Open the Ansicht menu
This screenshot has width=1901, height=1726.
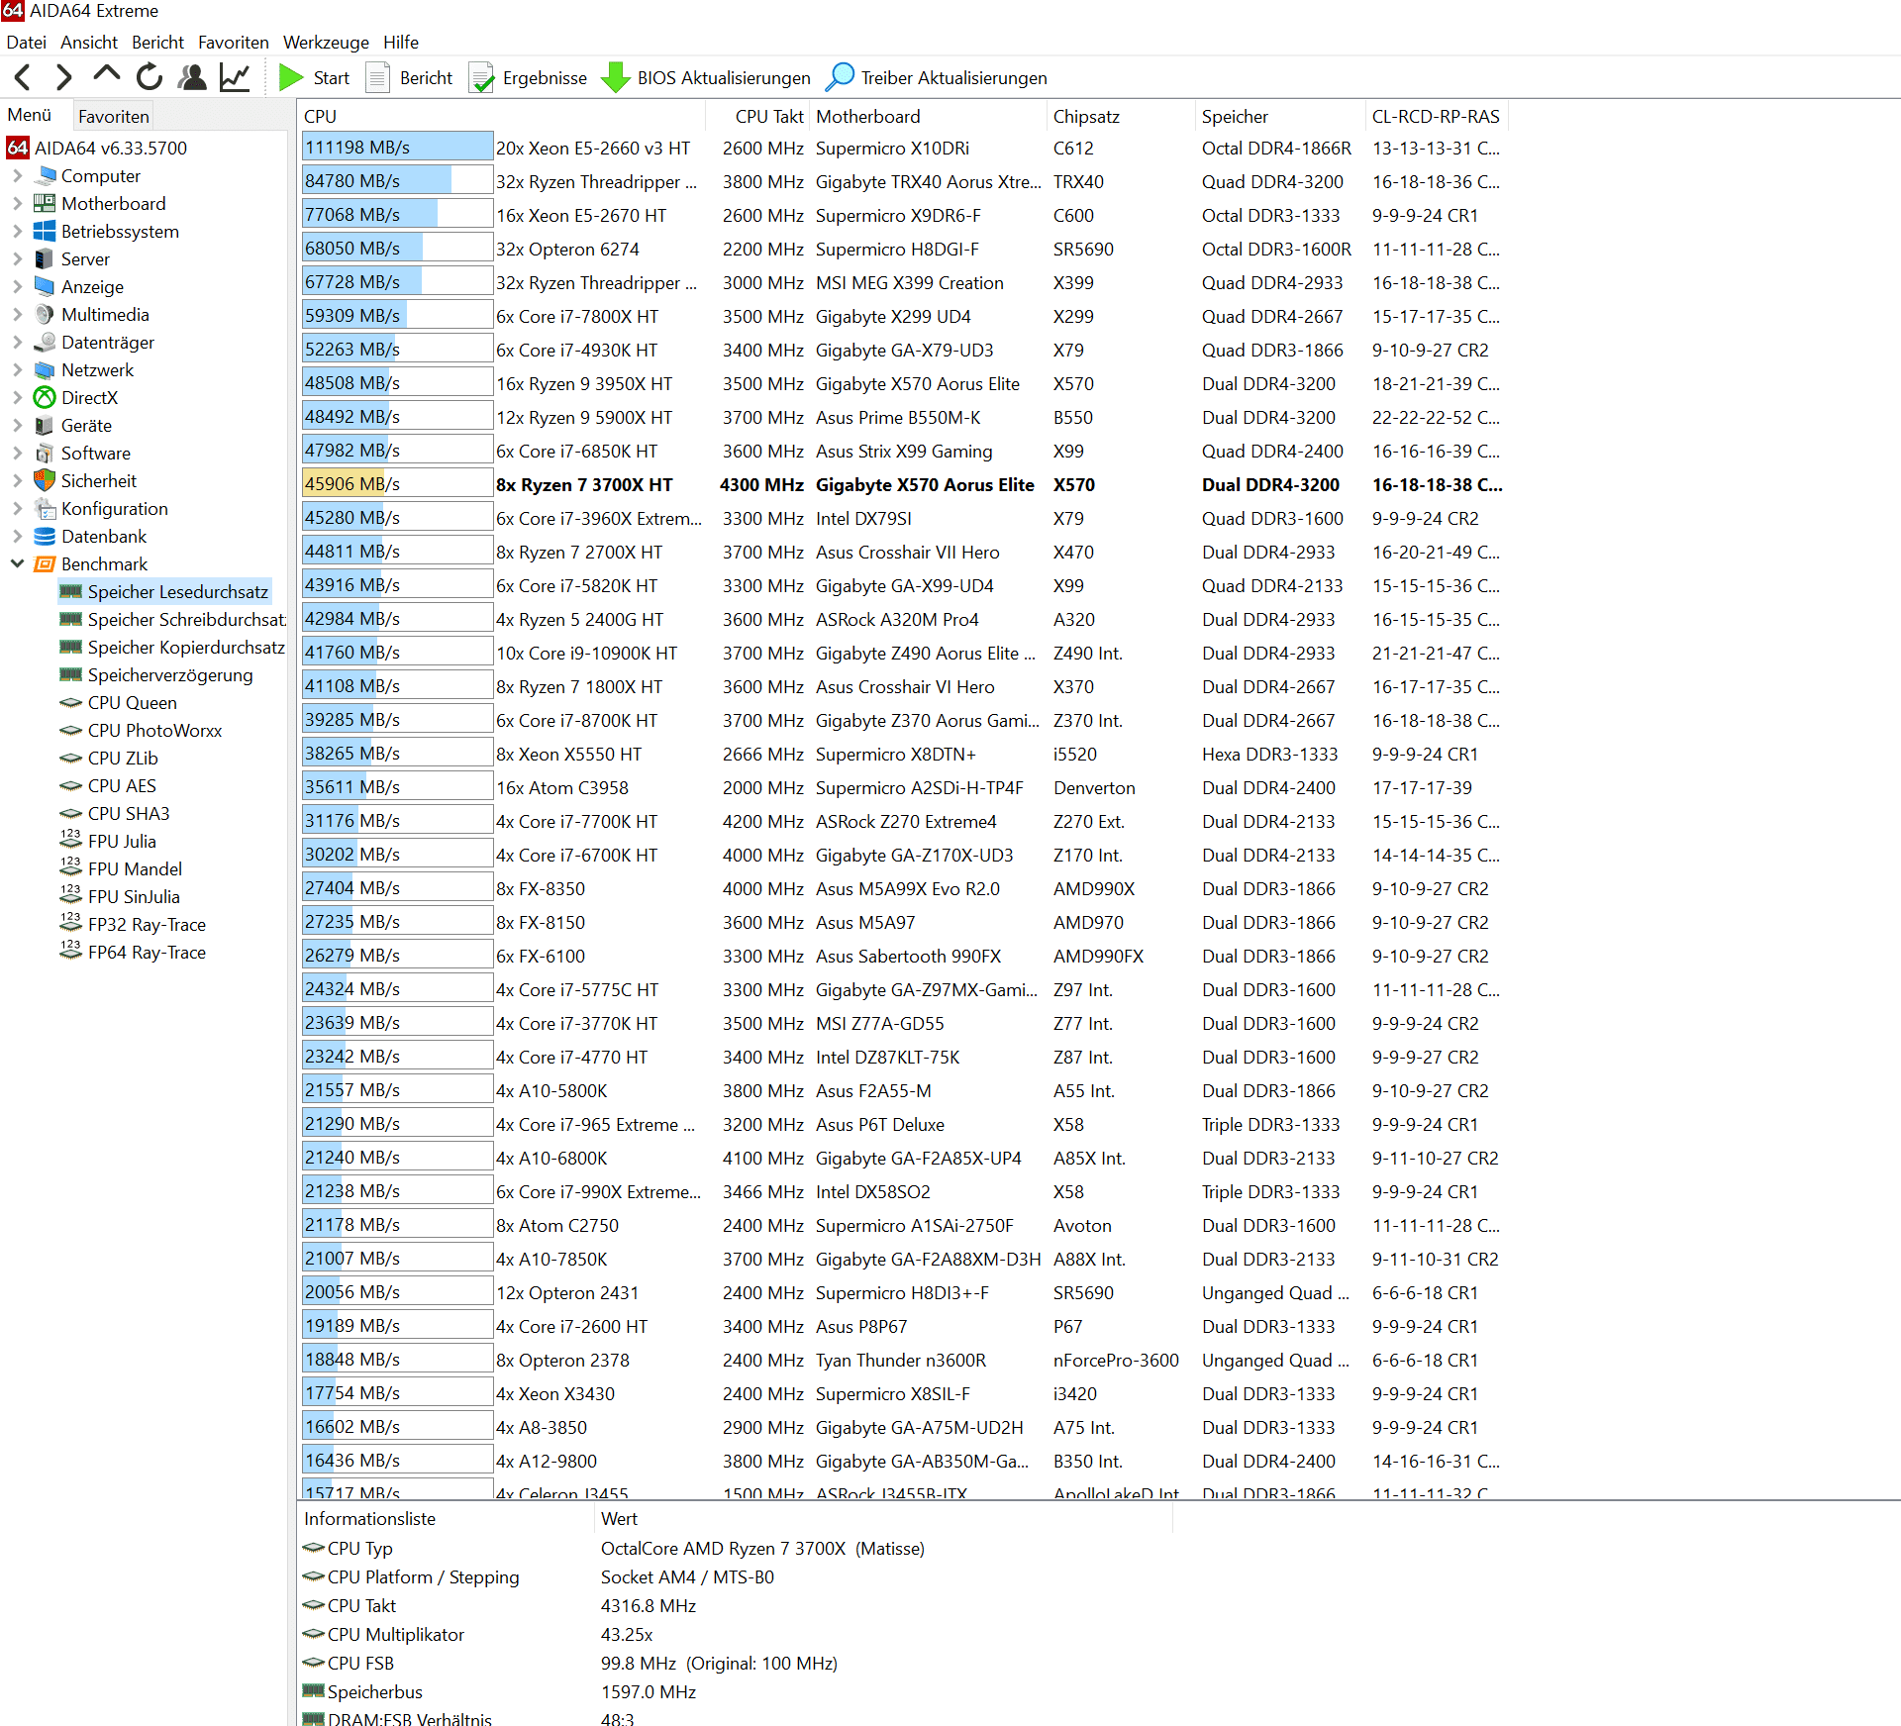[88, 43]
